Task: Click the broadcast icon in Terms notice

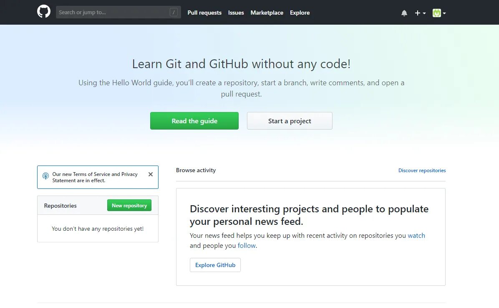Action: tap(46, 176)
